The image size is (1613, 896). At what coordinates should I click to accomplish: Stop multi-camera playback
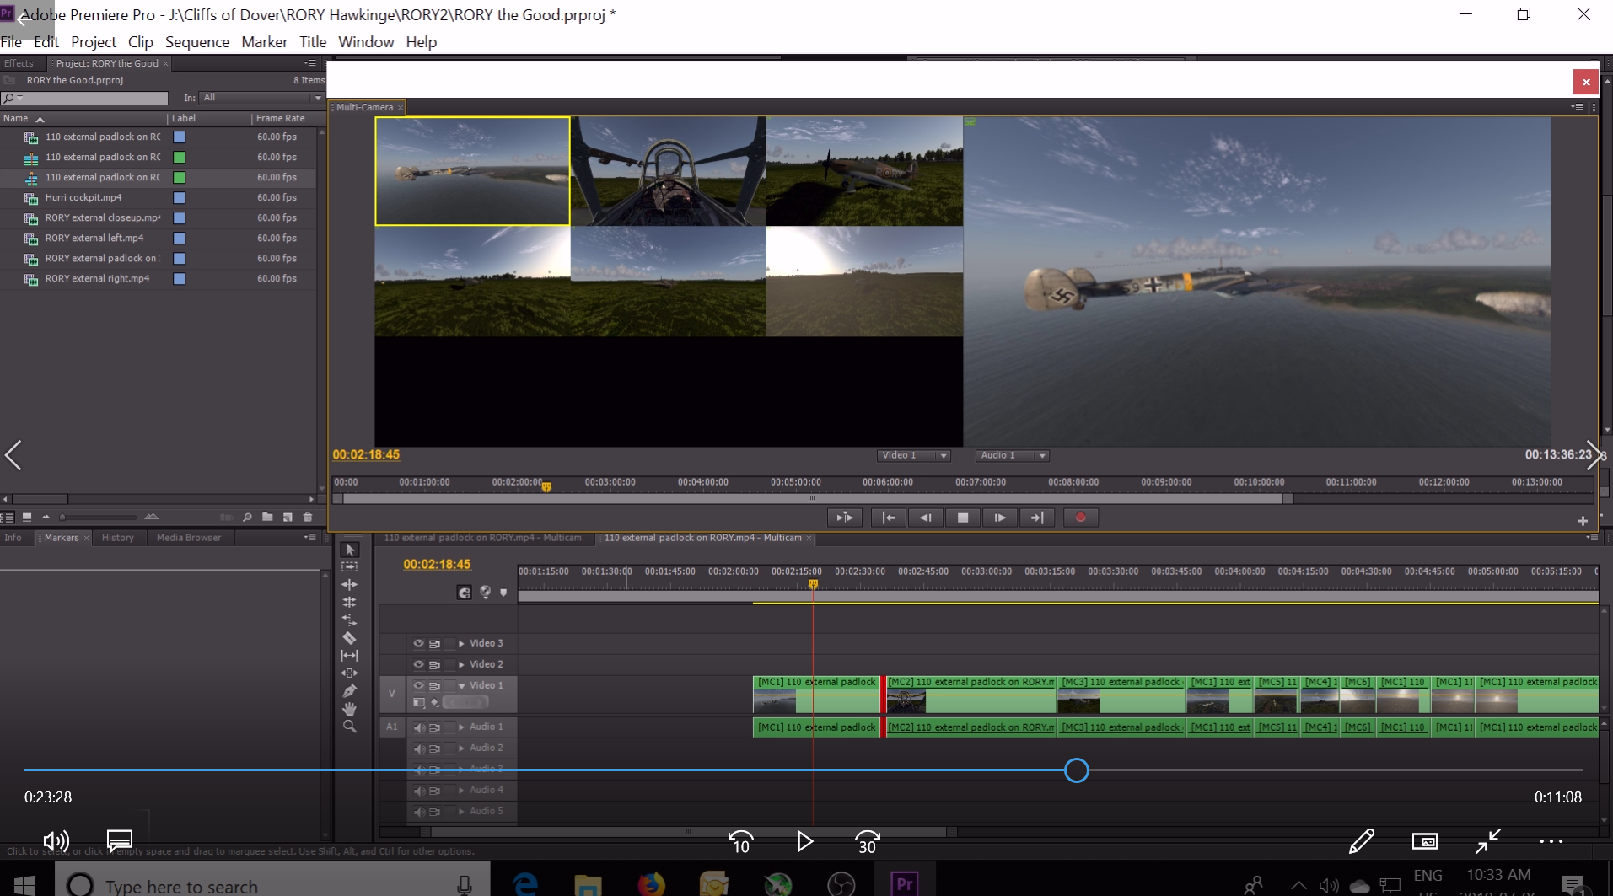click(963, 518)
